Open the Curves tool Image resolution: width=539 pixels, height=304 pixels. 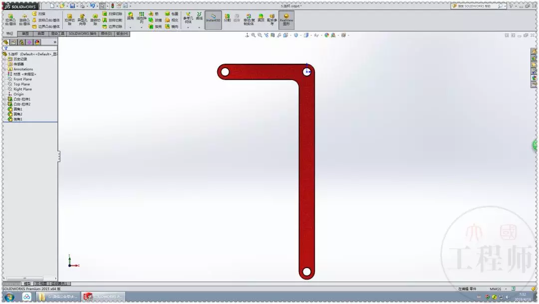point(199,16)
